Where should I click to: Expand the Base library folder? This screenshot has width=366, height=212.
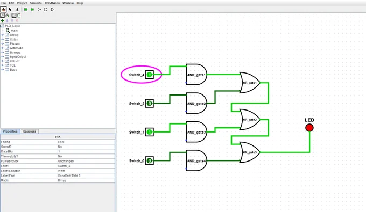[x=3, y=70]
